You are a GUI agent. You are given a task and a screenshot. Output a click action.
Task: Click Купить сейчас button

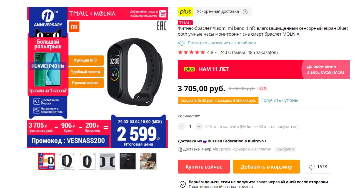(x=204, y=167)
